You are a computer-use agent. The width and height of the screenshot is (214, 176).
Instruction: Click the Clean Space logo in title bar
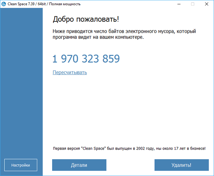click(4, 4)
